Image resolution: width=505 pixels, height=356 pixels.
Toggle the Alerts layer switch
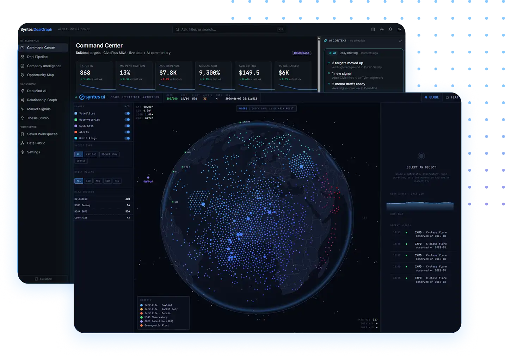coord(127,132)
